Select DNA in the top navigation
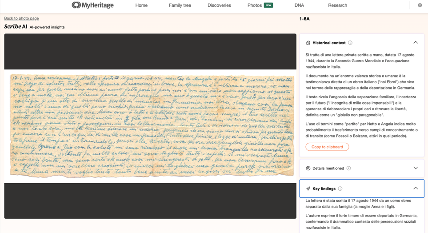The image size is (428, 233). [299, 5]
